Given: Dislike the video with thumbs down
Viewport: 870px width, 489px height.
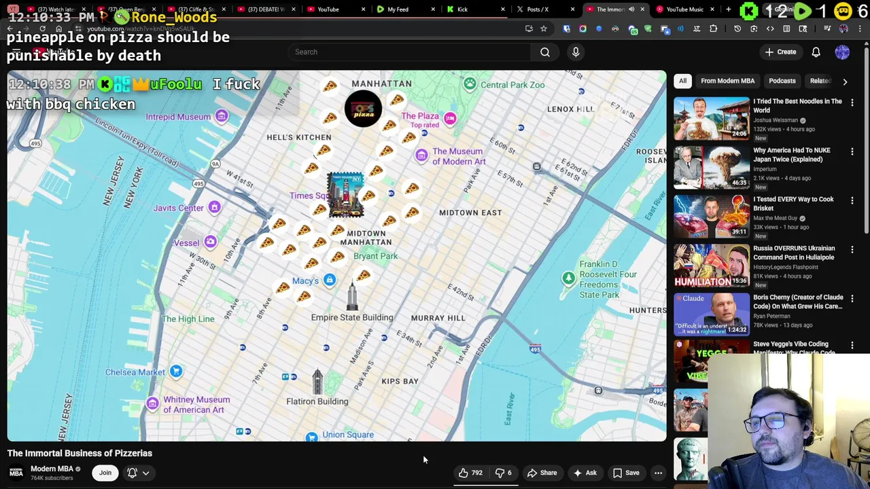Looking at the screenshot, I should pyautogui.click(x=503, y=473).
